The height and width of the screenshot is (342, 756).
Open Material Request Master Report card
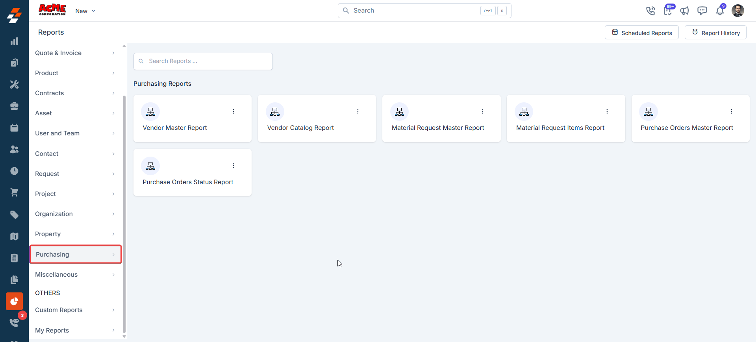[441, 118]
